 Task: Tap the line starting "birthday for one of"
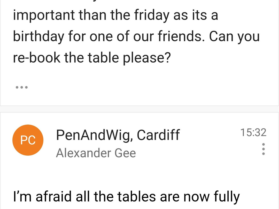click(x=136, y=36)
